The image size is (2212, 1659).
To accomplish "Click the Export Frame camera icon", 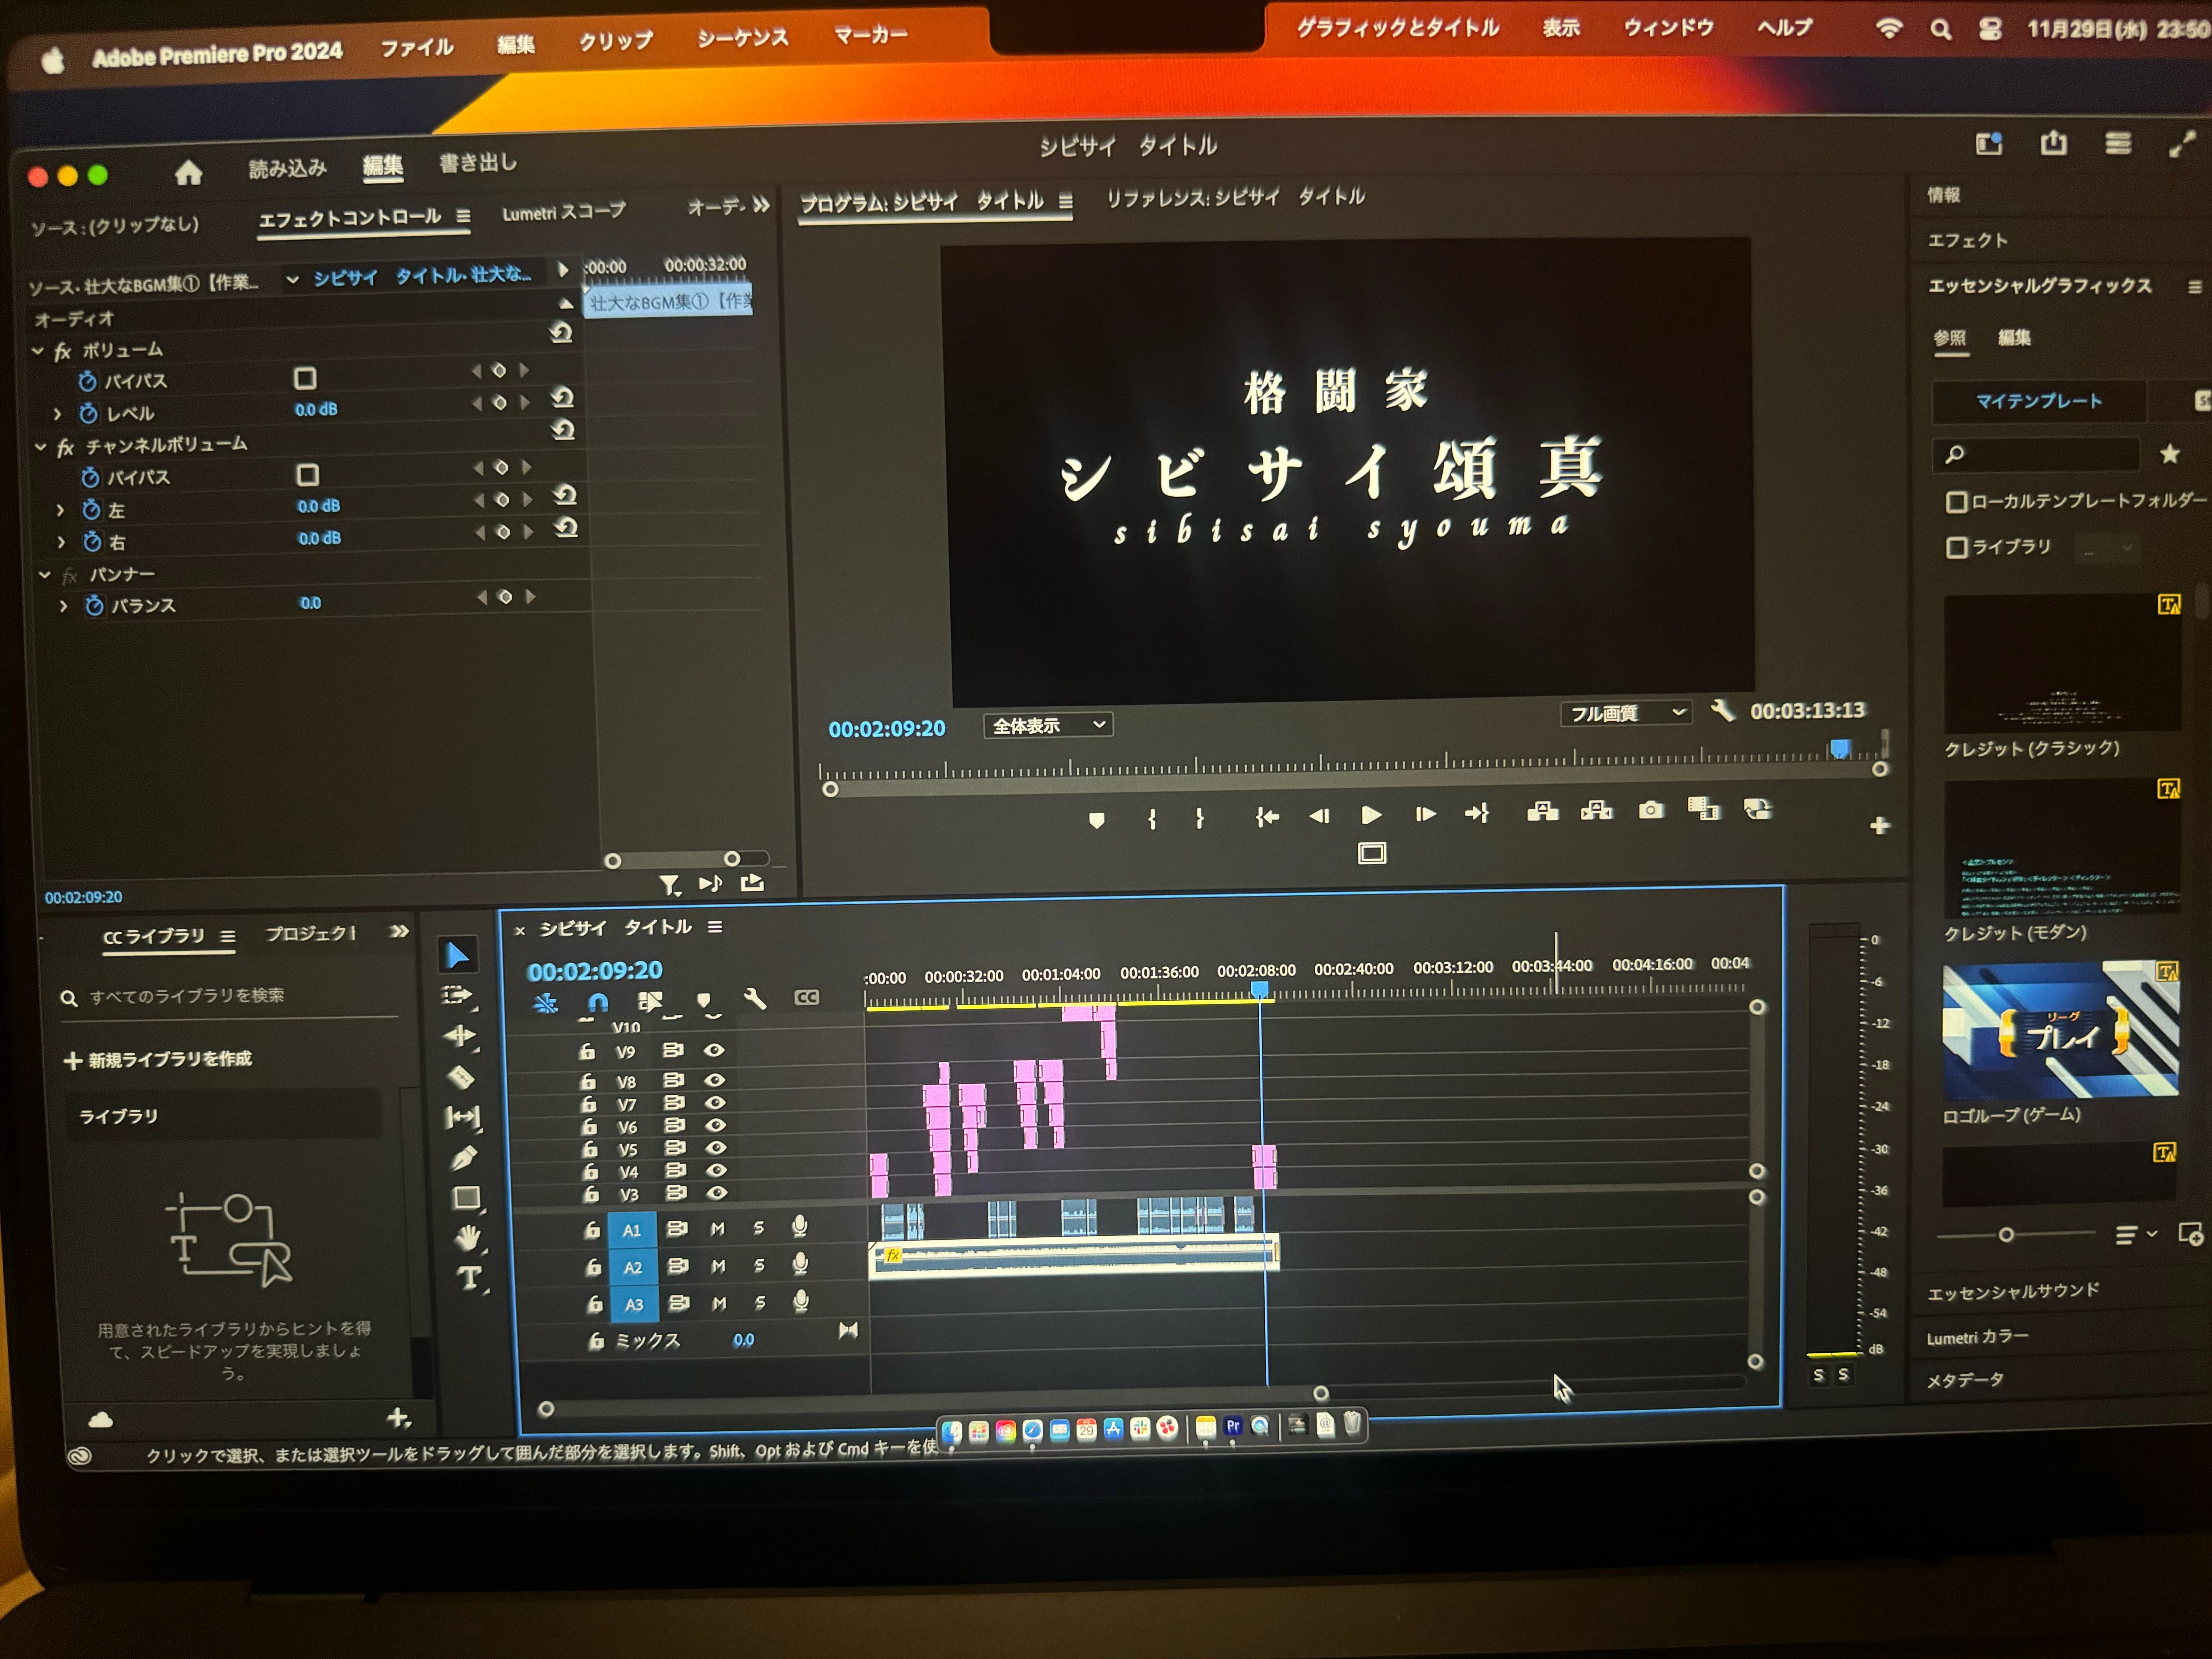I will (1651, 810).
